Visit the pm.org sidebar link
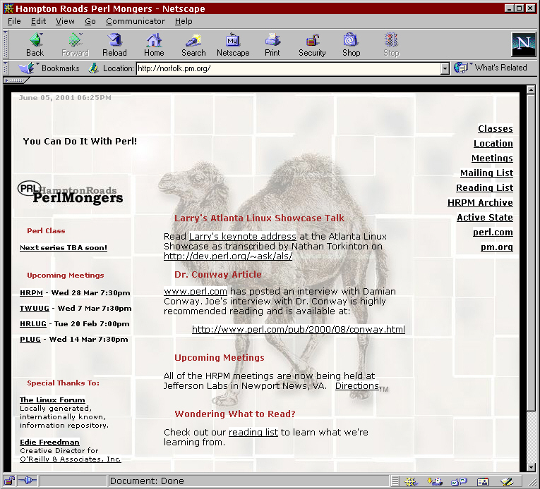This screenshot has height=489, width=540. 497,247
